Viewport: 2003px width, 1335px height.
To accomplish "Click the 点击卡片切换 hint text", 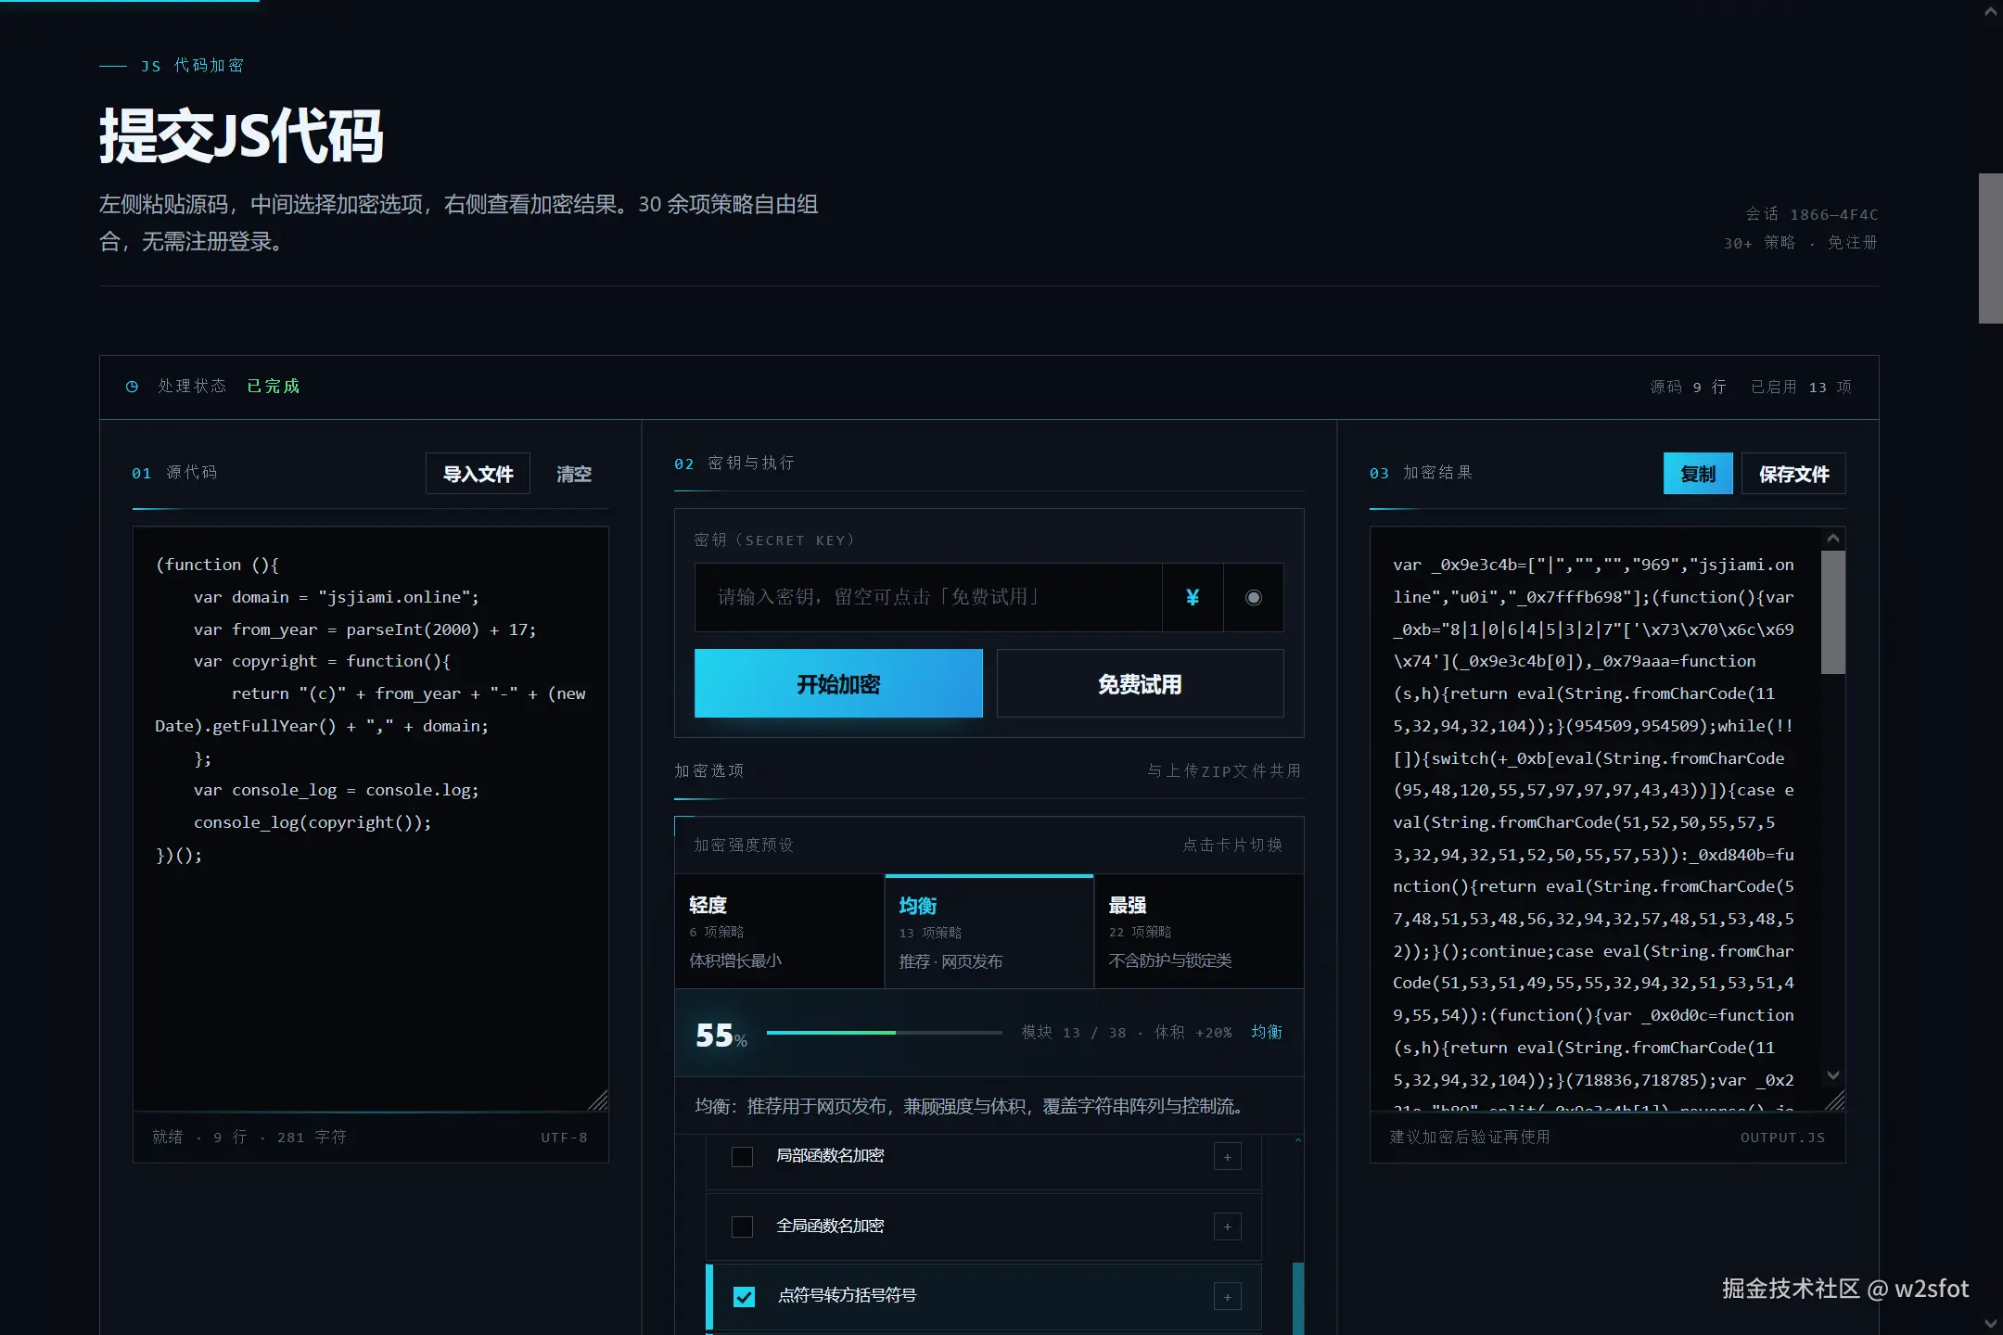I will click(1232, 845).
